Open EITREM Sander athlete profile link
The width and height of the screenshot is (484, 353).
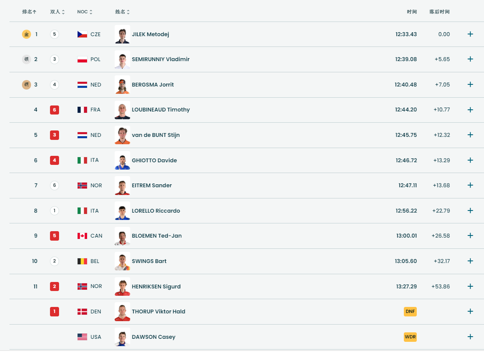click(152, 186)
